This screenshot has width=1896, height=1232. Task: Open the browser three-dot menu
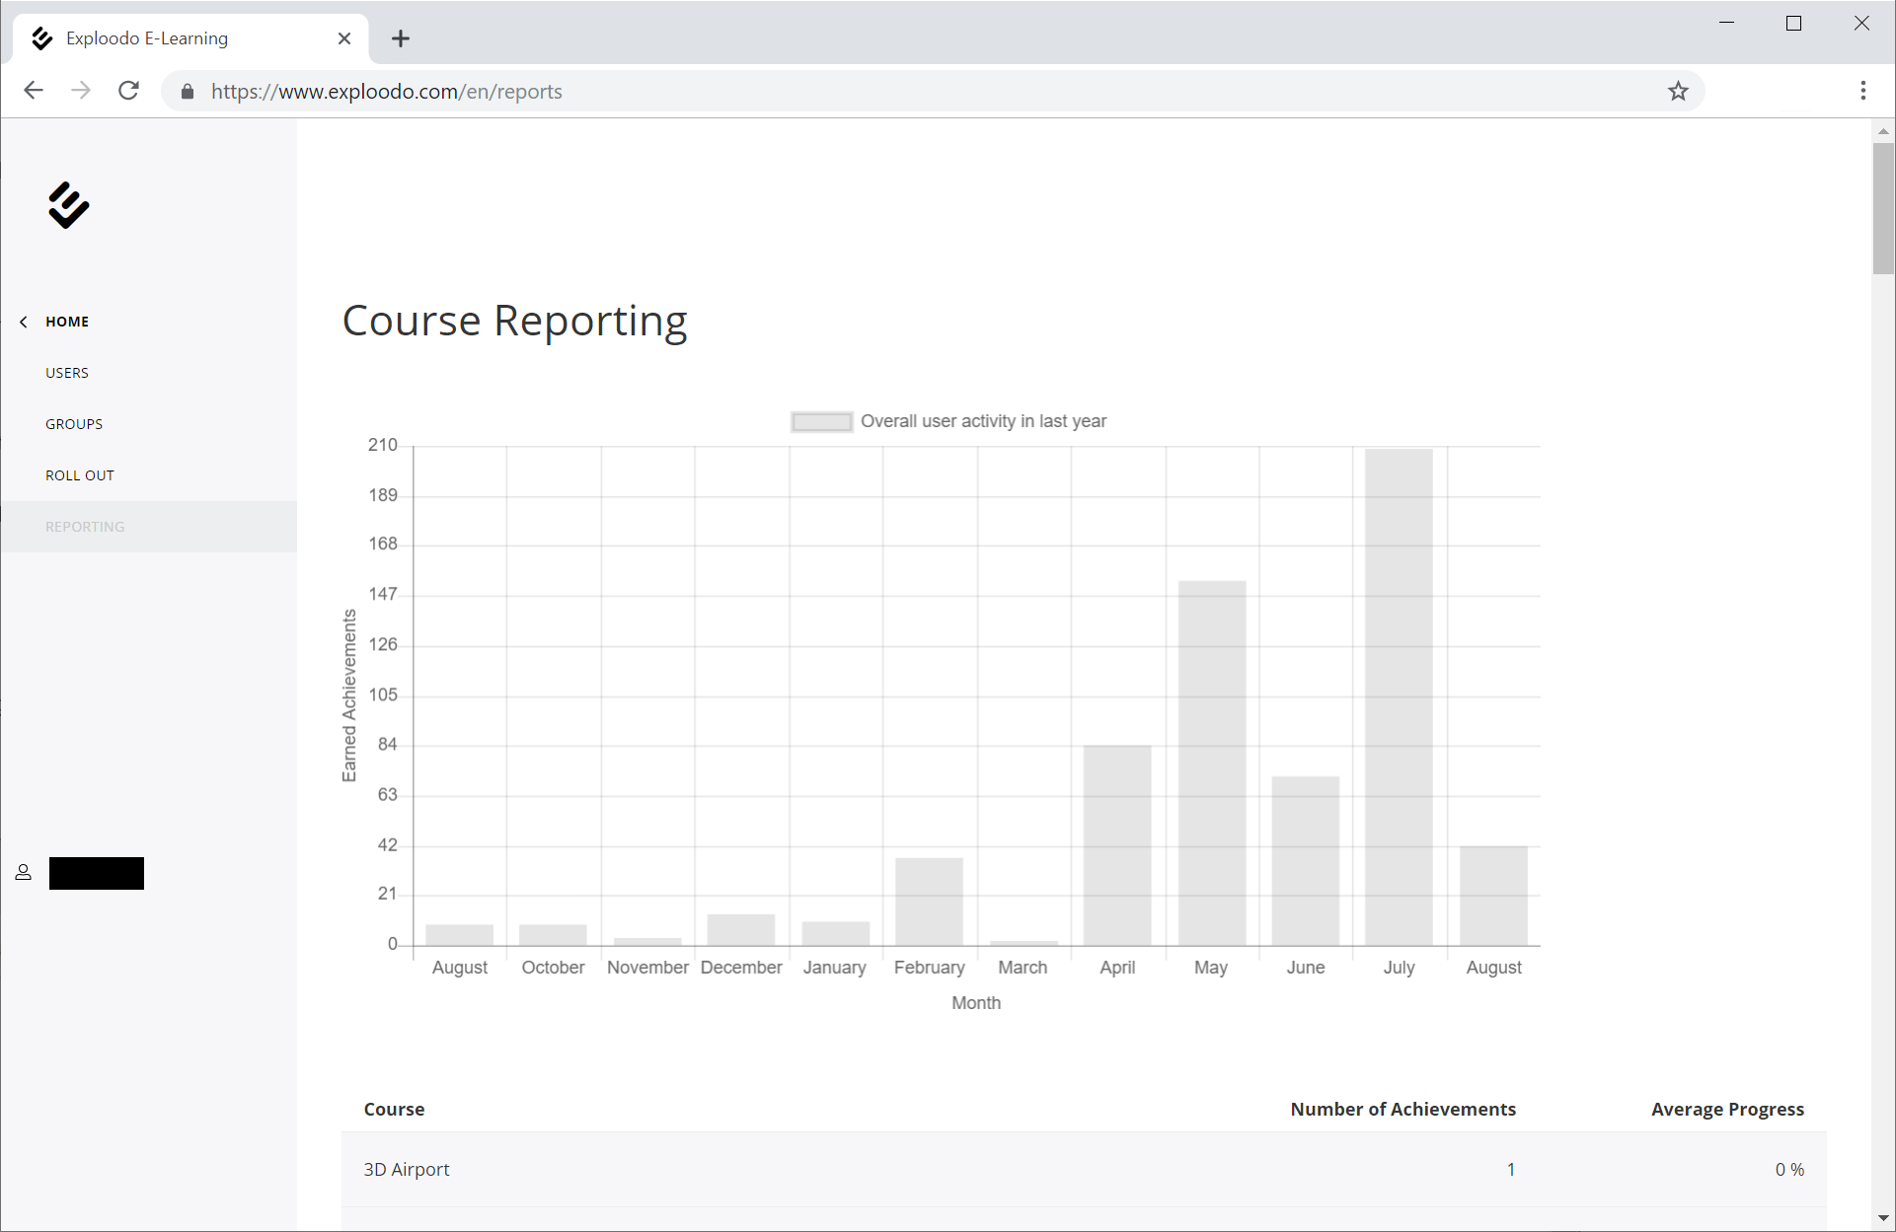pos(1862,91)
